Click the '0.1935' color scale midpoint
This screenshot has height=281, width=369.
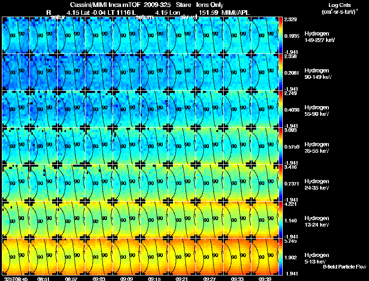click(292, 36)
